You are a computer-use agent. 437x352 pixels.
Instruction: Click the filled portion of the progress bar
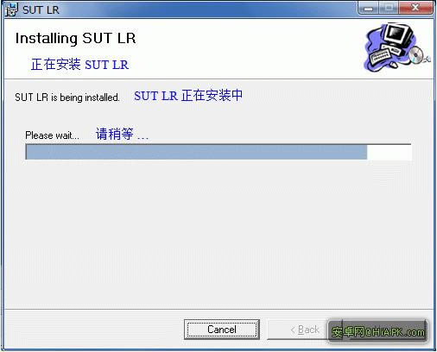[x=197, y=152]
